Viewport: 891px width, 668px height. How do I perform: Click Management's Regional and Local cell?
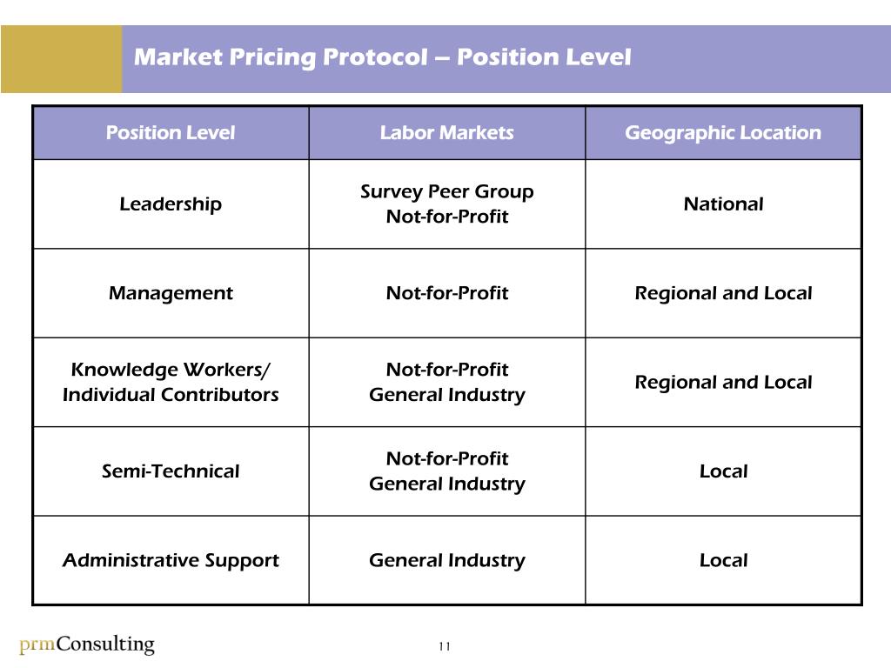723,293
